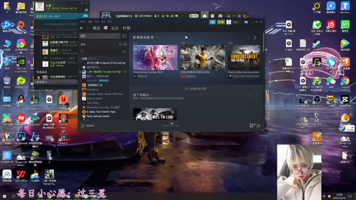
Task: Open the Steam menu in the menu bar
Action: click(83, 22)
